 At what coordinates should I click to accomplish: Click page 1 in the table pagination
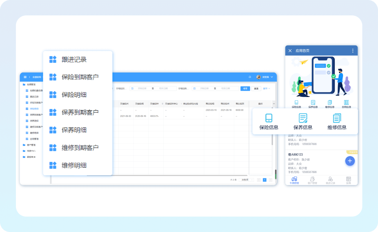(265, 180)
